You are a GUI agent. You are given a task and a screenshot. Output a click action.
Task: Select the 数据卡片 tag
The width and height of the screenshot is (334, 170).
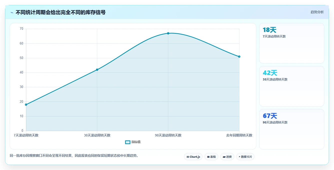[245, 157]
